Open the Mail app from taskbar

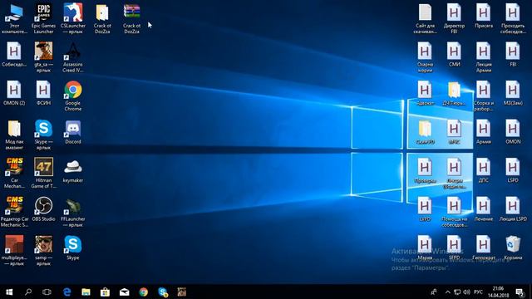(124, 292)
